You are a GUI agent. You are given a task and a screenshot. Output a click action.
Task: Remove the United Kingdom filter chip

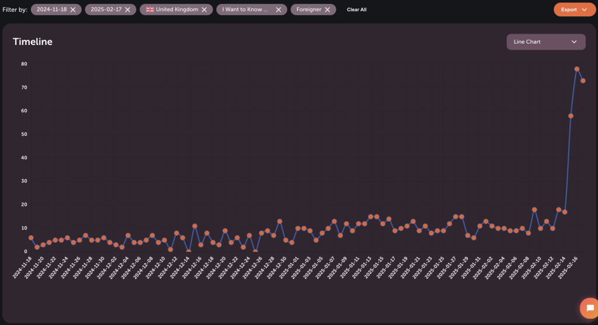click(x=204, y=9)
